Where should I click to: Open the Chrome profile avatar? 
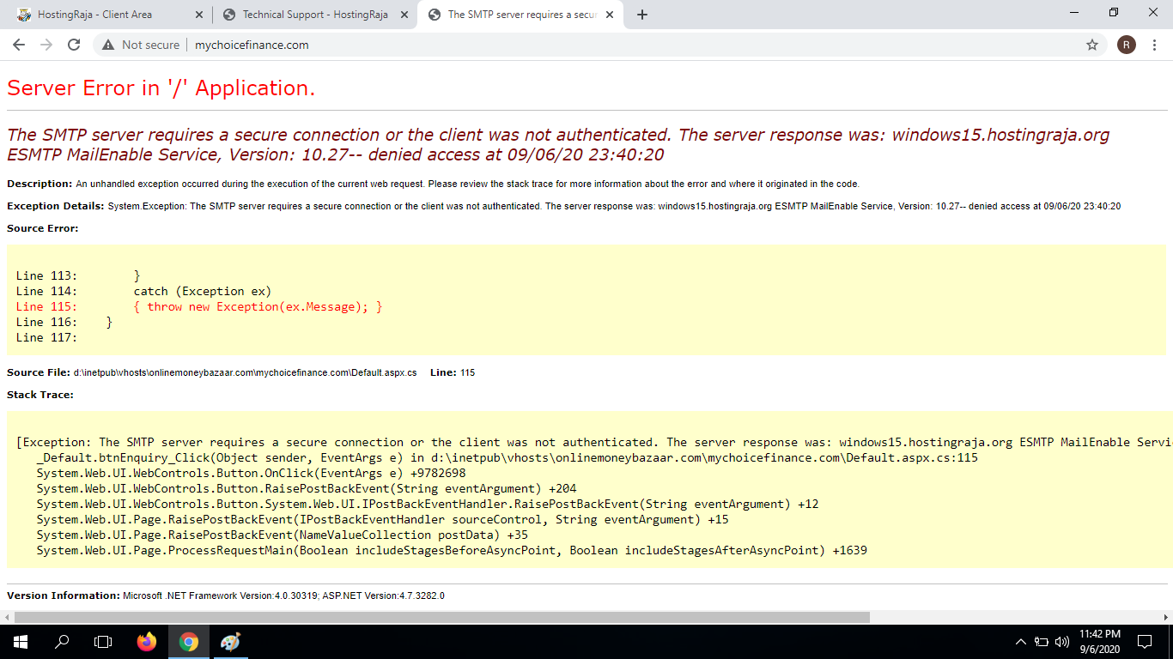click(1127, 45)
